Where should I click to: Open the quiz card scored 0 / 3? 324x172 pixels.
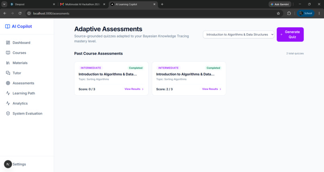[x=111, y=78]
